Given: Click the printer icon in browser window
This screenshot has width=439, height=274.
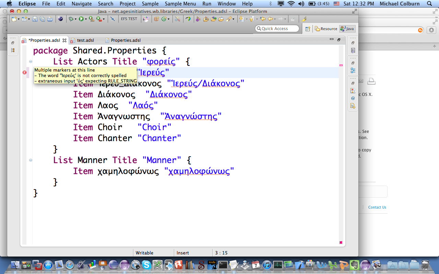Looking at the screenshot, I should [x=371, y=81].
